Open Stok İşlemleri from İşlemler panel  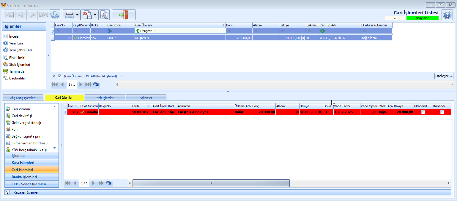pos(19,64)
